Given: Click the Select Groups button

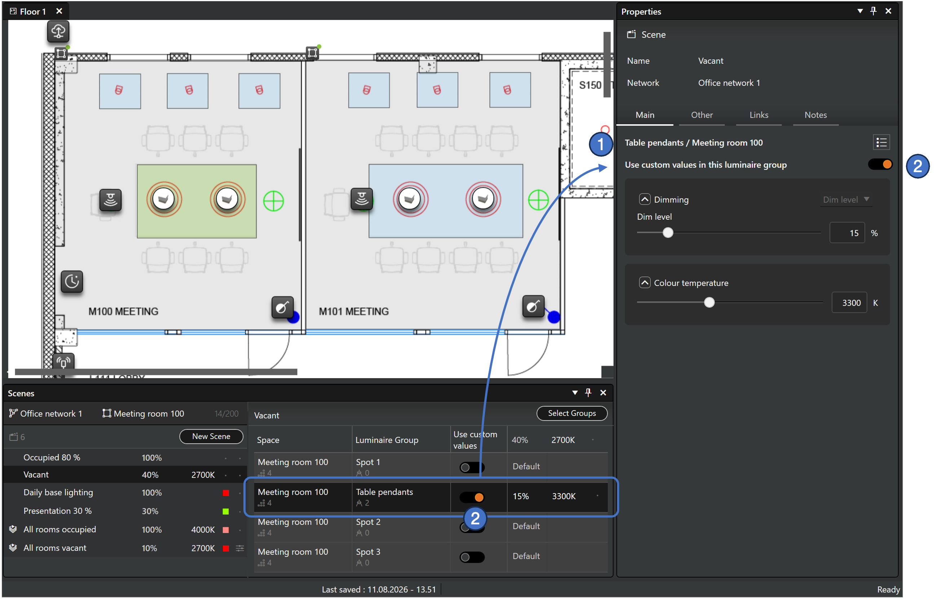Looking at the screenshot, I should point(572,413).
